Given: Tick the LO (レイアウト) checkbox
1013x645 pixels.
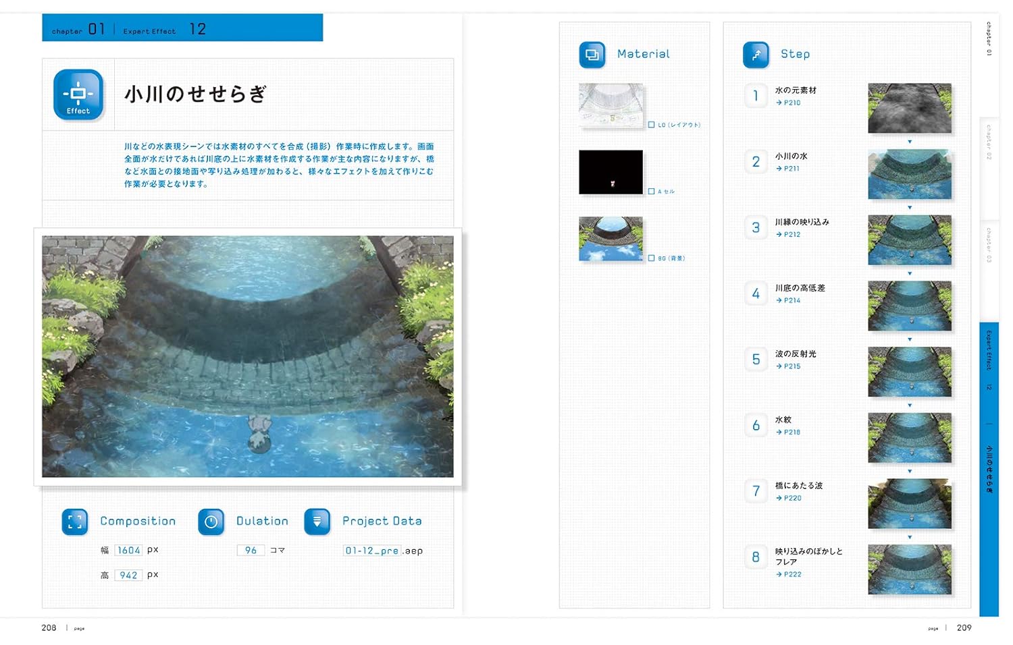Looking at the screenshot, I should tap(651, 125).
